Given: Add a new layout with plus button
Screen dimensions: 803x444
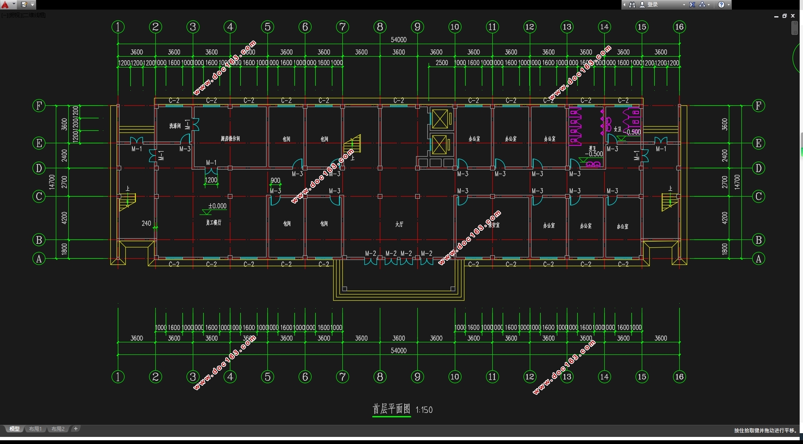Looking at the screenshot, I should click(75, 429).
